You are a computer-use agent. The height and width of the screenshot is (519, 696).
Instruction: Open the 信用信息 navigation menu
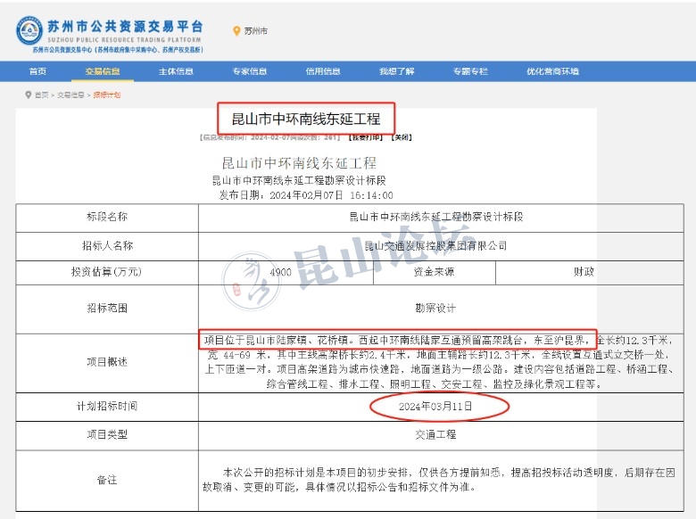click(x=323, y=71)
